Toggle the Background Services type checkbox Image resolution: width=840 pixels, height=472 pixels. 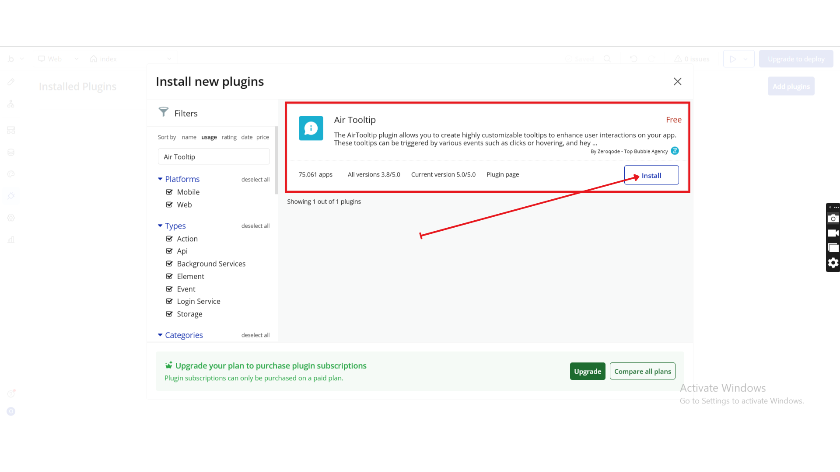(169, 264)
